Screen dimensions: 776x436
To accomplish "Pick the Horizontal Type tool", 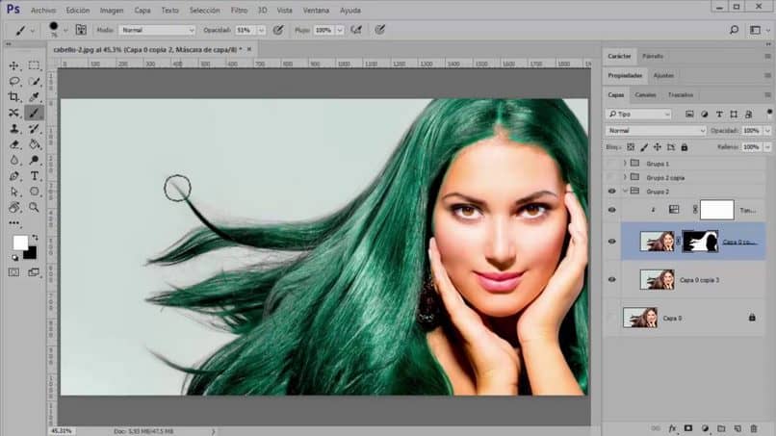I will tap(35, 176).
